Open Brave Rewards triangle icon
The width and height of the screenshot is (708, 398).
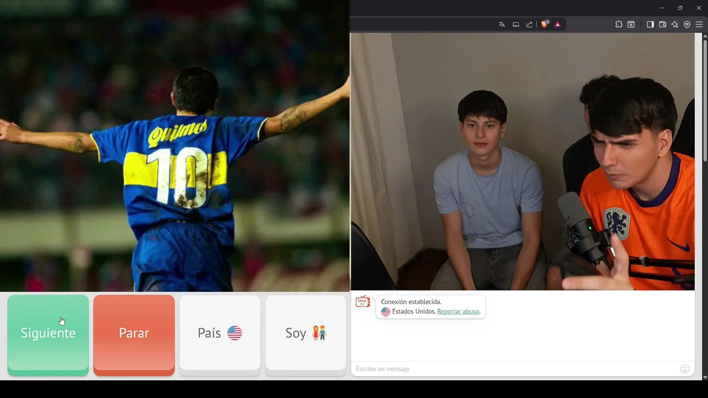point(557,24)
